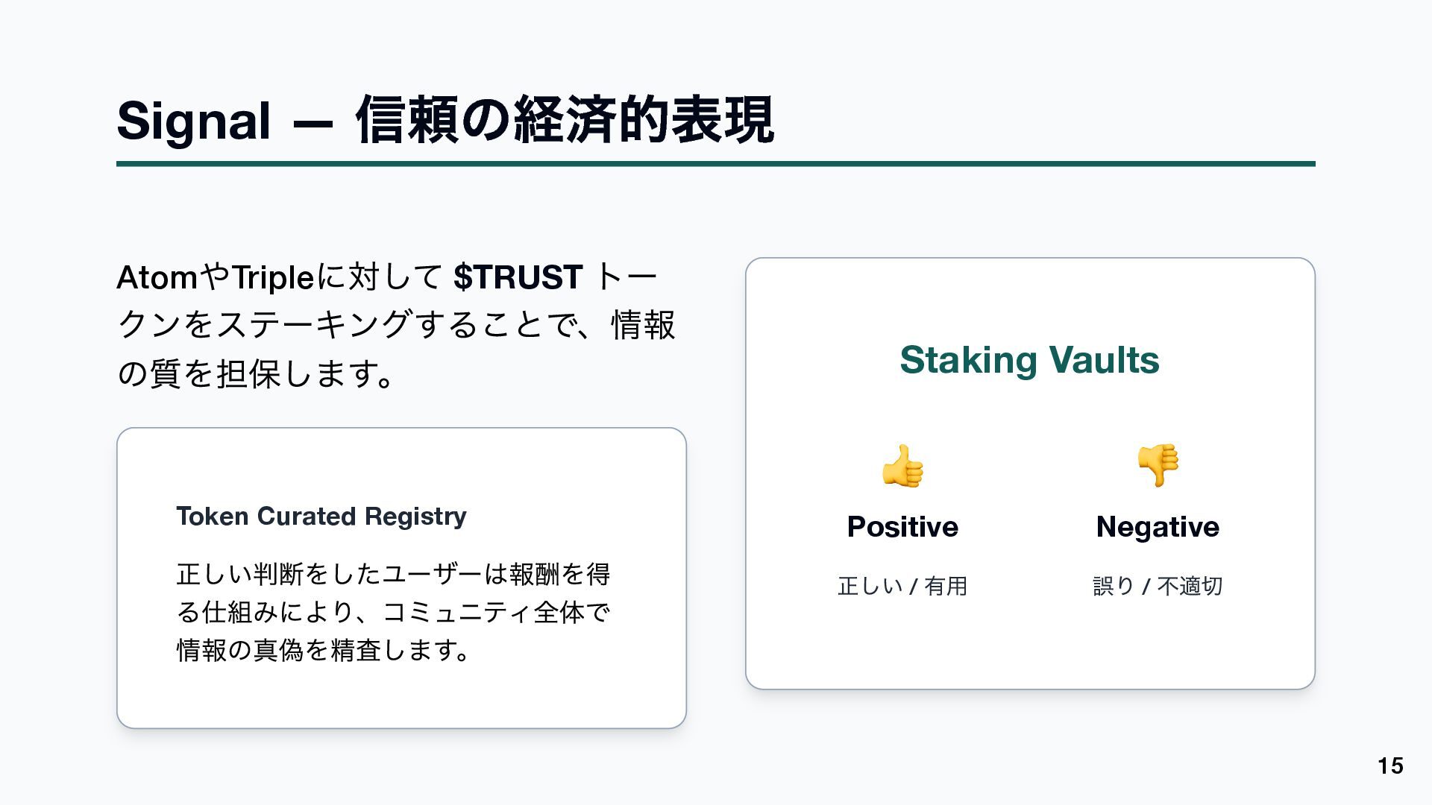Click the Token Curated Registry heading

pyautogui.click(x=321, y=516)
